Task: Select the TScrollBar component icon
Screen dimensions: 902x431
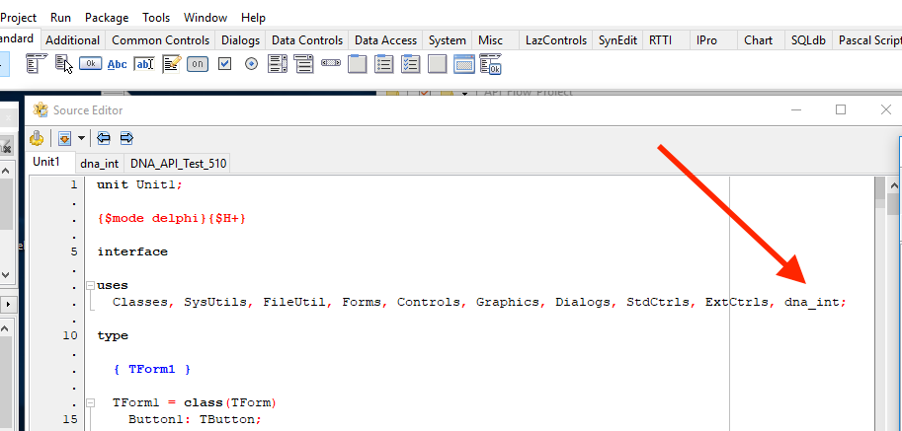Action: tap(331, 64)
